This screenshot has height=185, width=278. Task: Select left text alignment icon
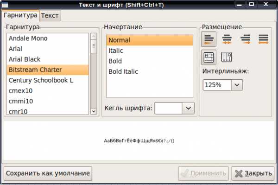tap(208, 39)
